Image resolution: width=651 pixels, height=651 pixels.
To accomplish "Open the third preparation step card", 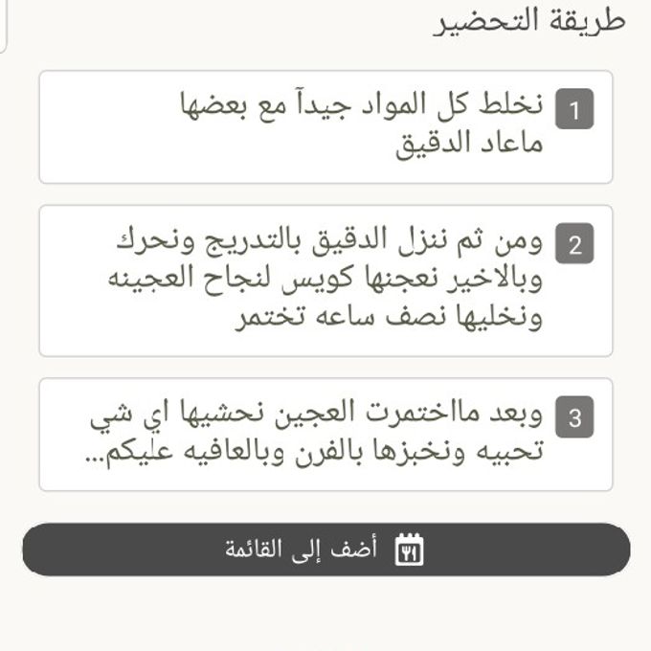I will coord(325,435).
